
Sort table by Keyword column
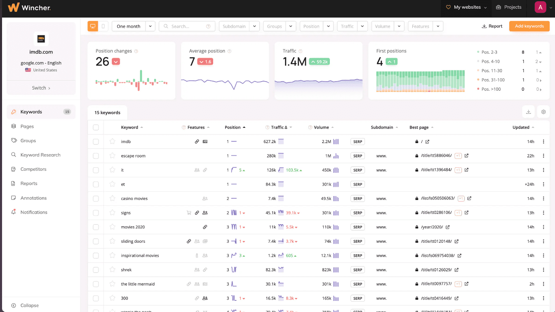[132, 127]
